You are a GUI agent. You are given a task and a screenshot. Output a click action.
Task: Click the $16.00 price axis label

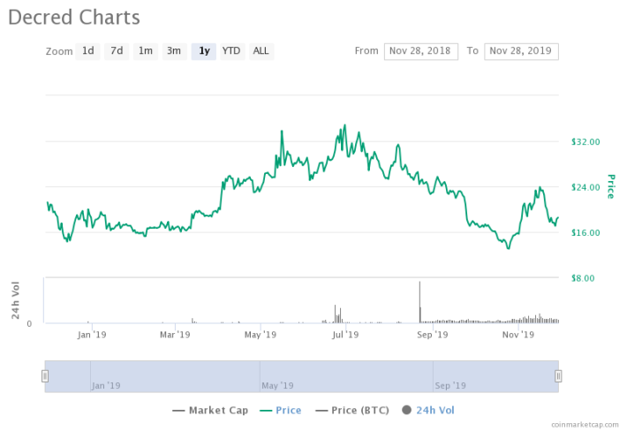coord(585,232)
